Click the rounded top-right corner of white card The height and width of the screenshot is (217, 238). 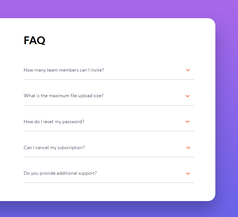tap(212, 22)
